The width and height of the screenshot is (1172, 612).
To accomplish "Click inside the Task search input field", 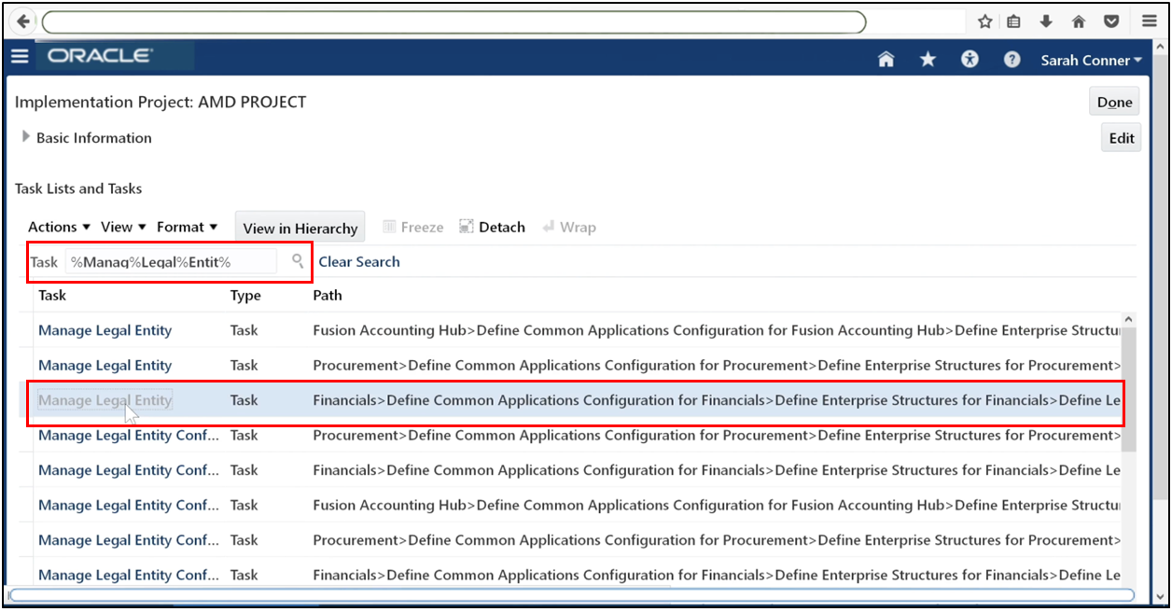I will (x=168, y=262).
